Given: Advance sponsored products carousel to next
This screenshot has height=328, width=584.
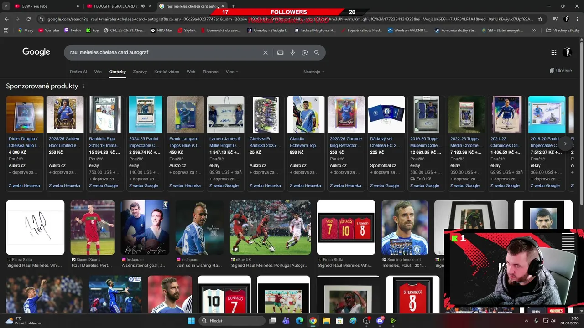Looking at the screenshot, I should (x=565, y=143).
